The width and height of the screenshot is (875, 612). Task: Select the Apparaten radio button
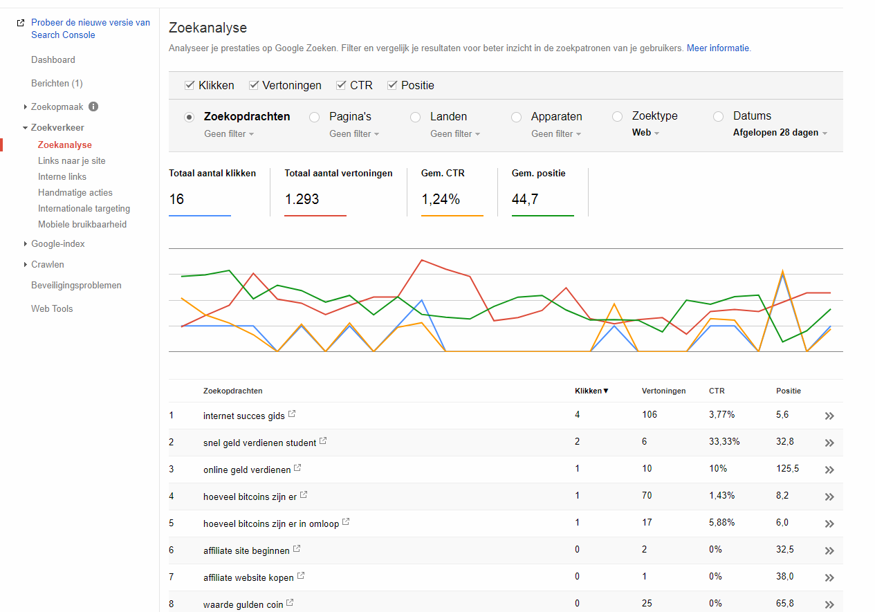[x=517, y=117]
